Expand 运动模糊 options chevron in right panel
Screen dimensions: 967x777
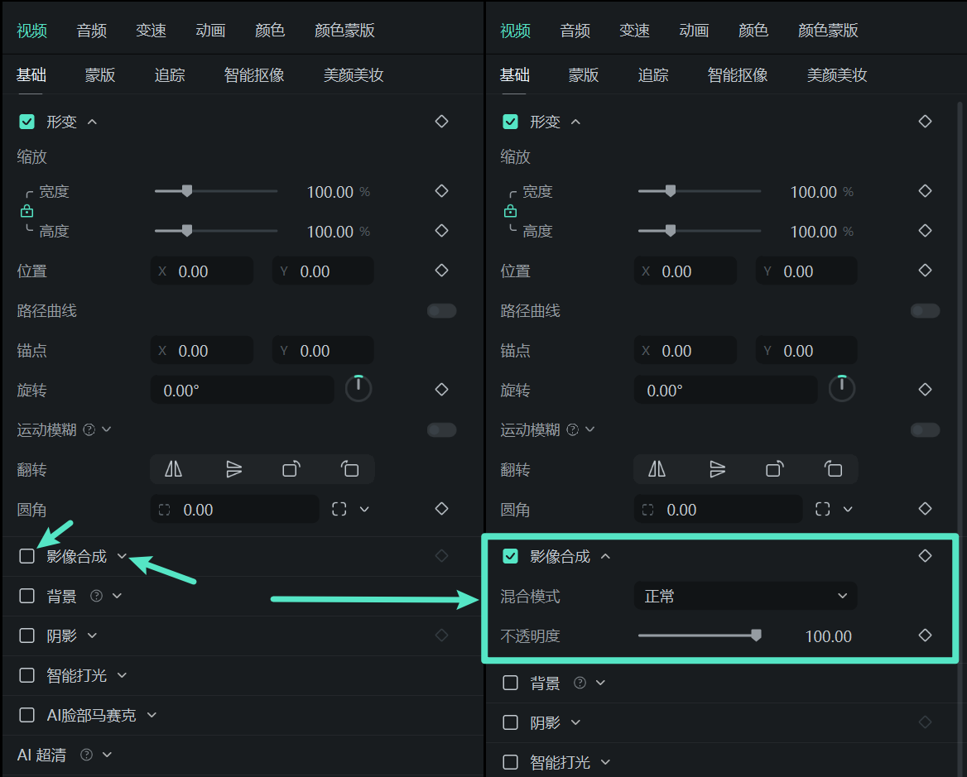click(589, 429)
